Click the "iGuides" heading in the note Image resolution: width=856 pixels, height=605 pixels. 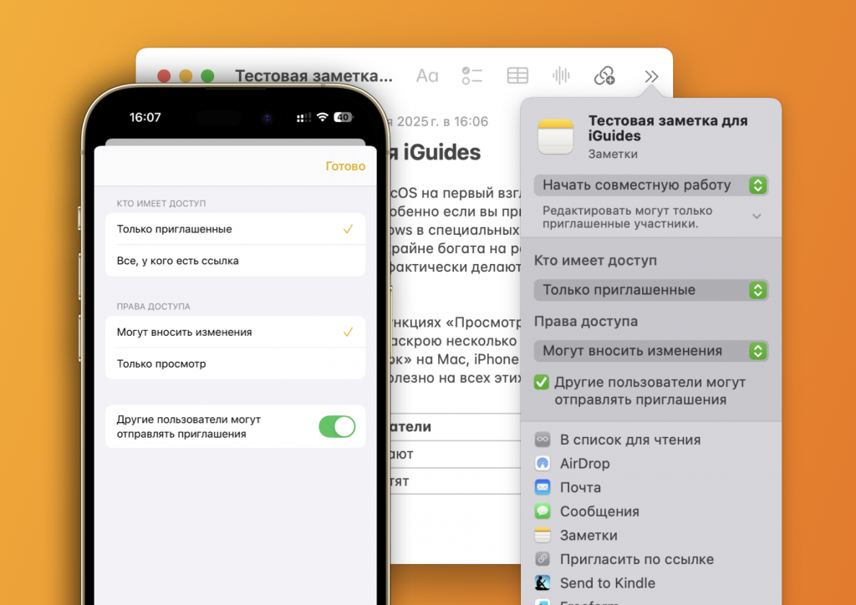(x=443, y=153)
